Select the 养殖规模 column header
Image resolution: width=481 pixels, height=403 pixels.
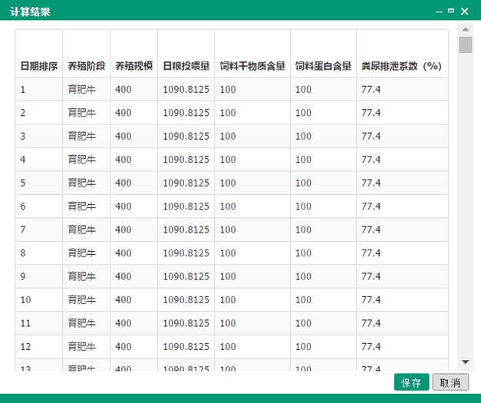pos(134,66)
